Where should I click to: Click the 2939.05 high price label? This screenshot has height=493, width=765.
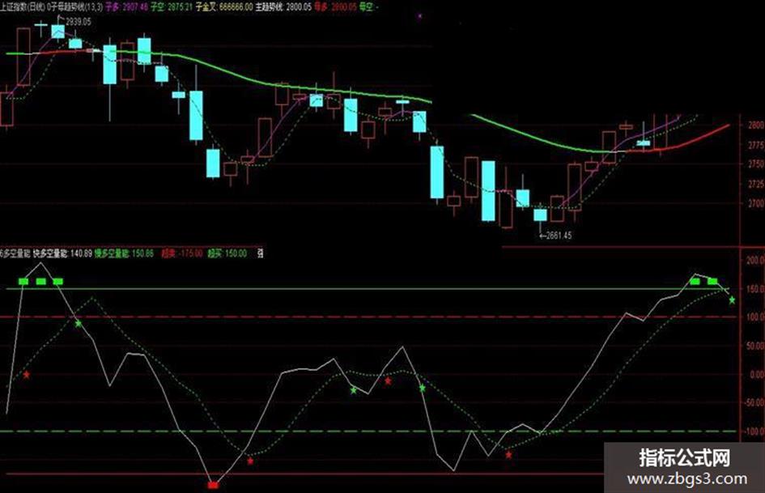(x=78, y=22)
